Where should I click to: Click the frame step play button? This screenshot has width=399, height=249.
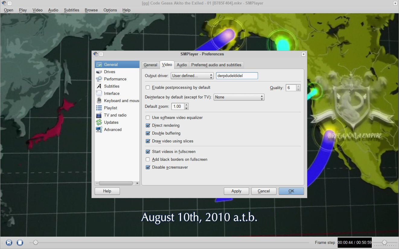tap(9, 242)
